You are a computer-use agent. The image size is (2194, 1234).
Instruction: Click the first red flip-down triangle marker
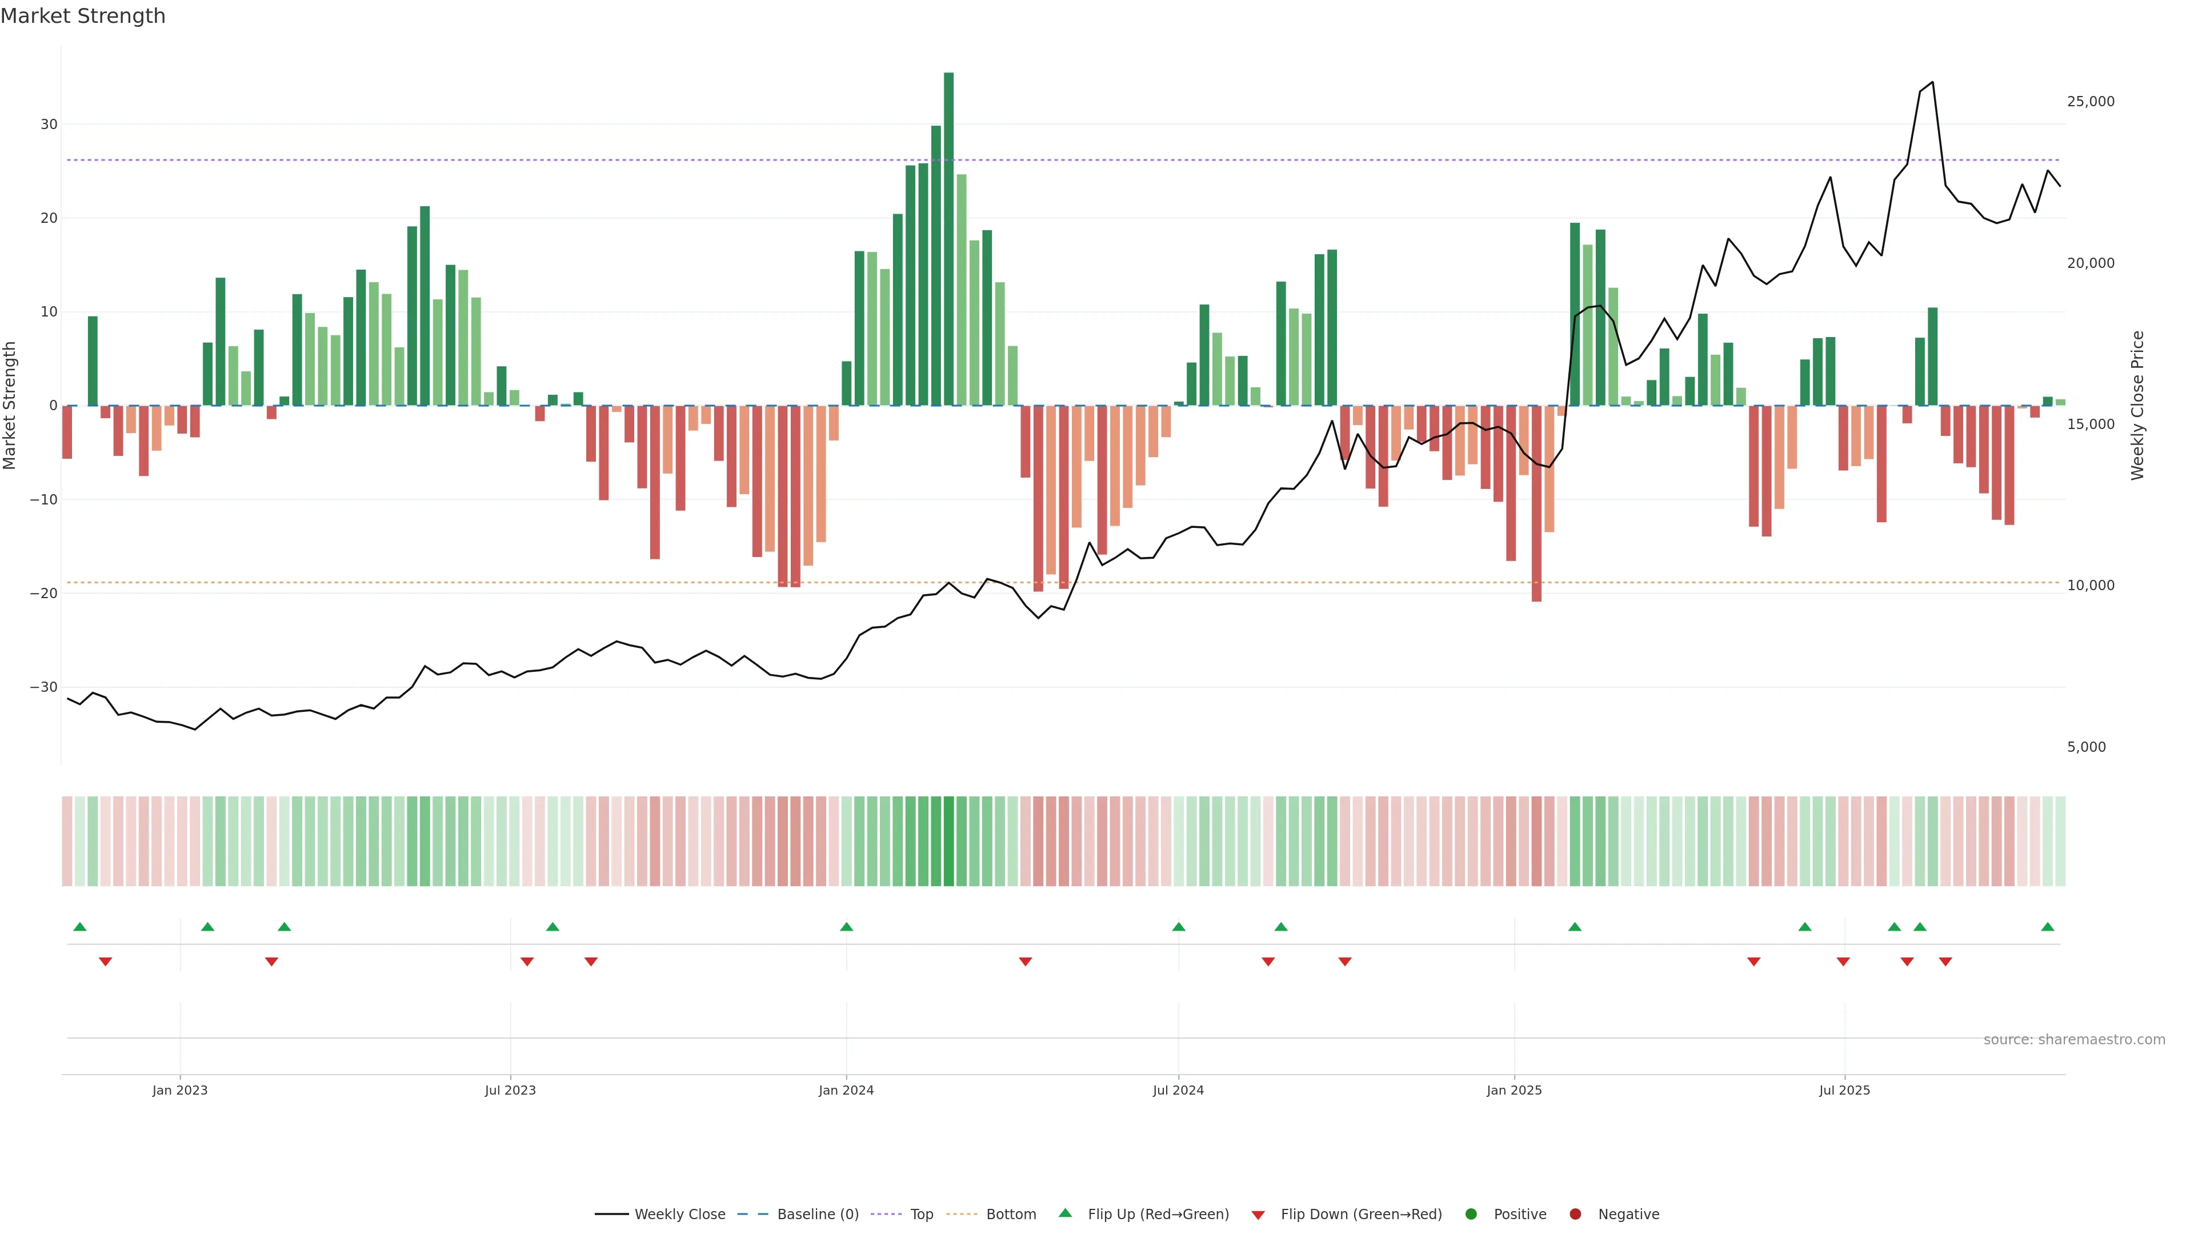tap(106, 961)
